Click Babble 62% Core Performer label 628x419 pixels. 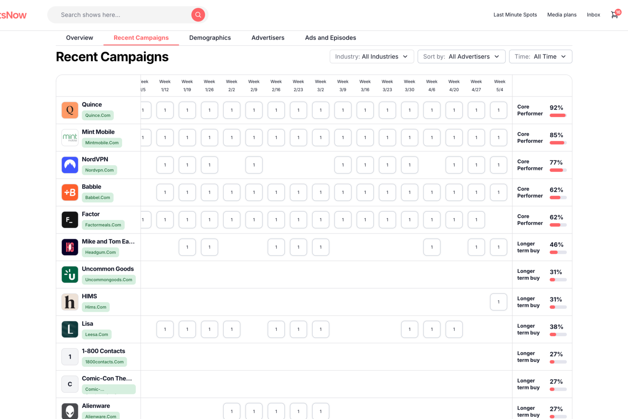530,192
